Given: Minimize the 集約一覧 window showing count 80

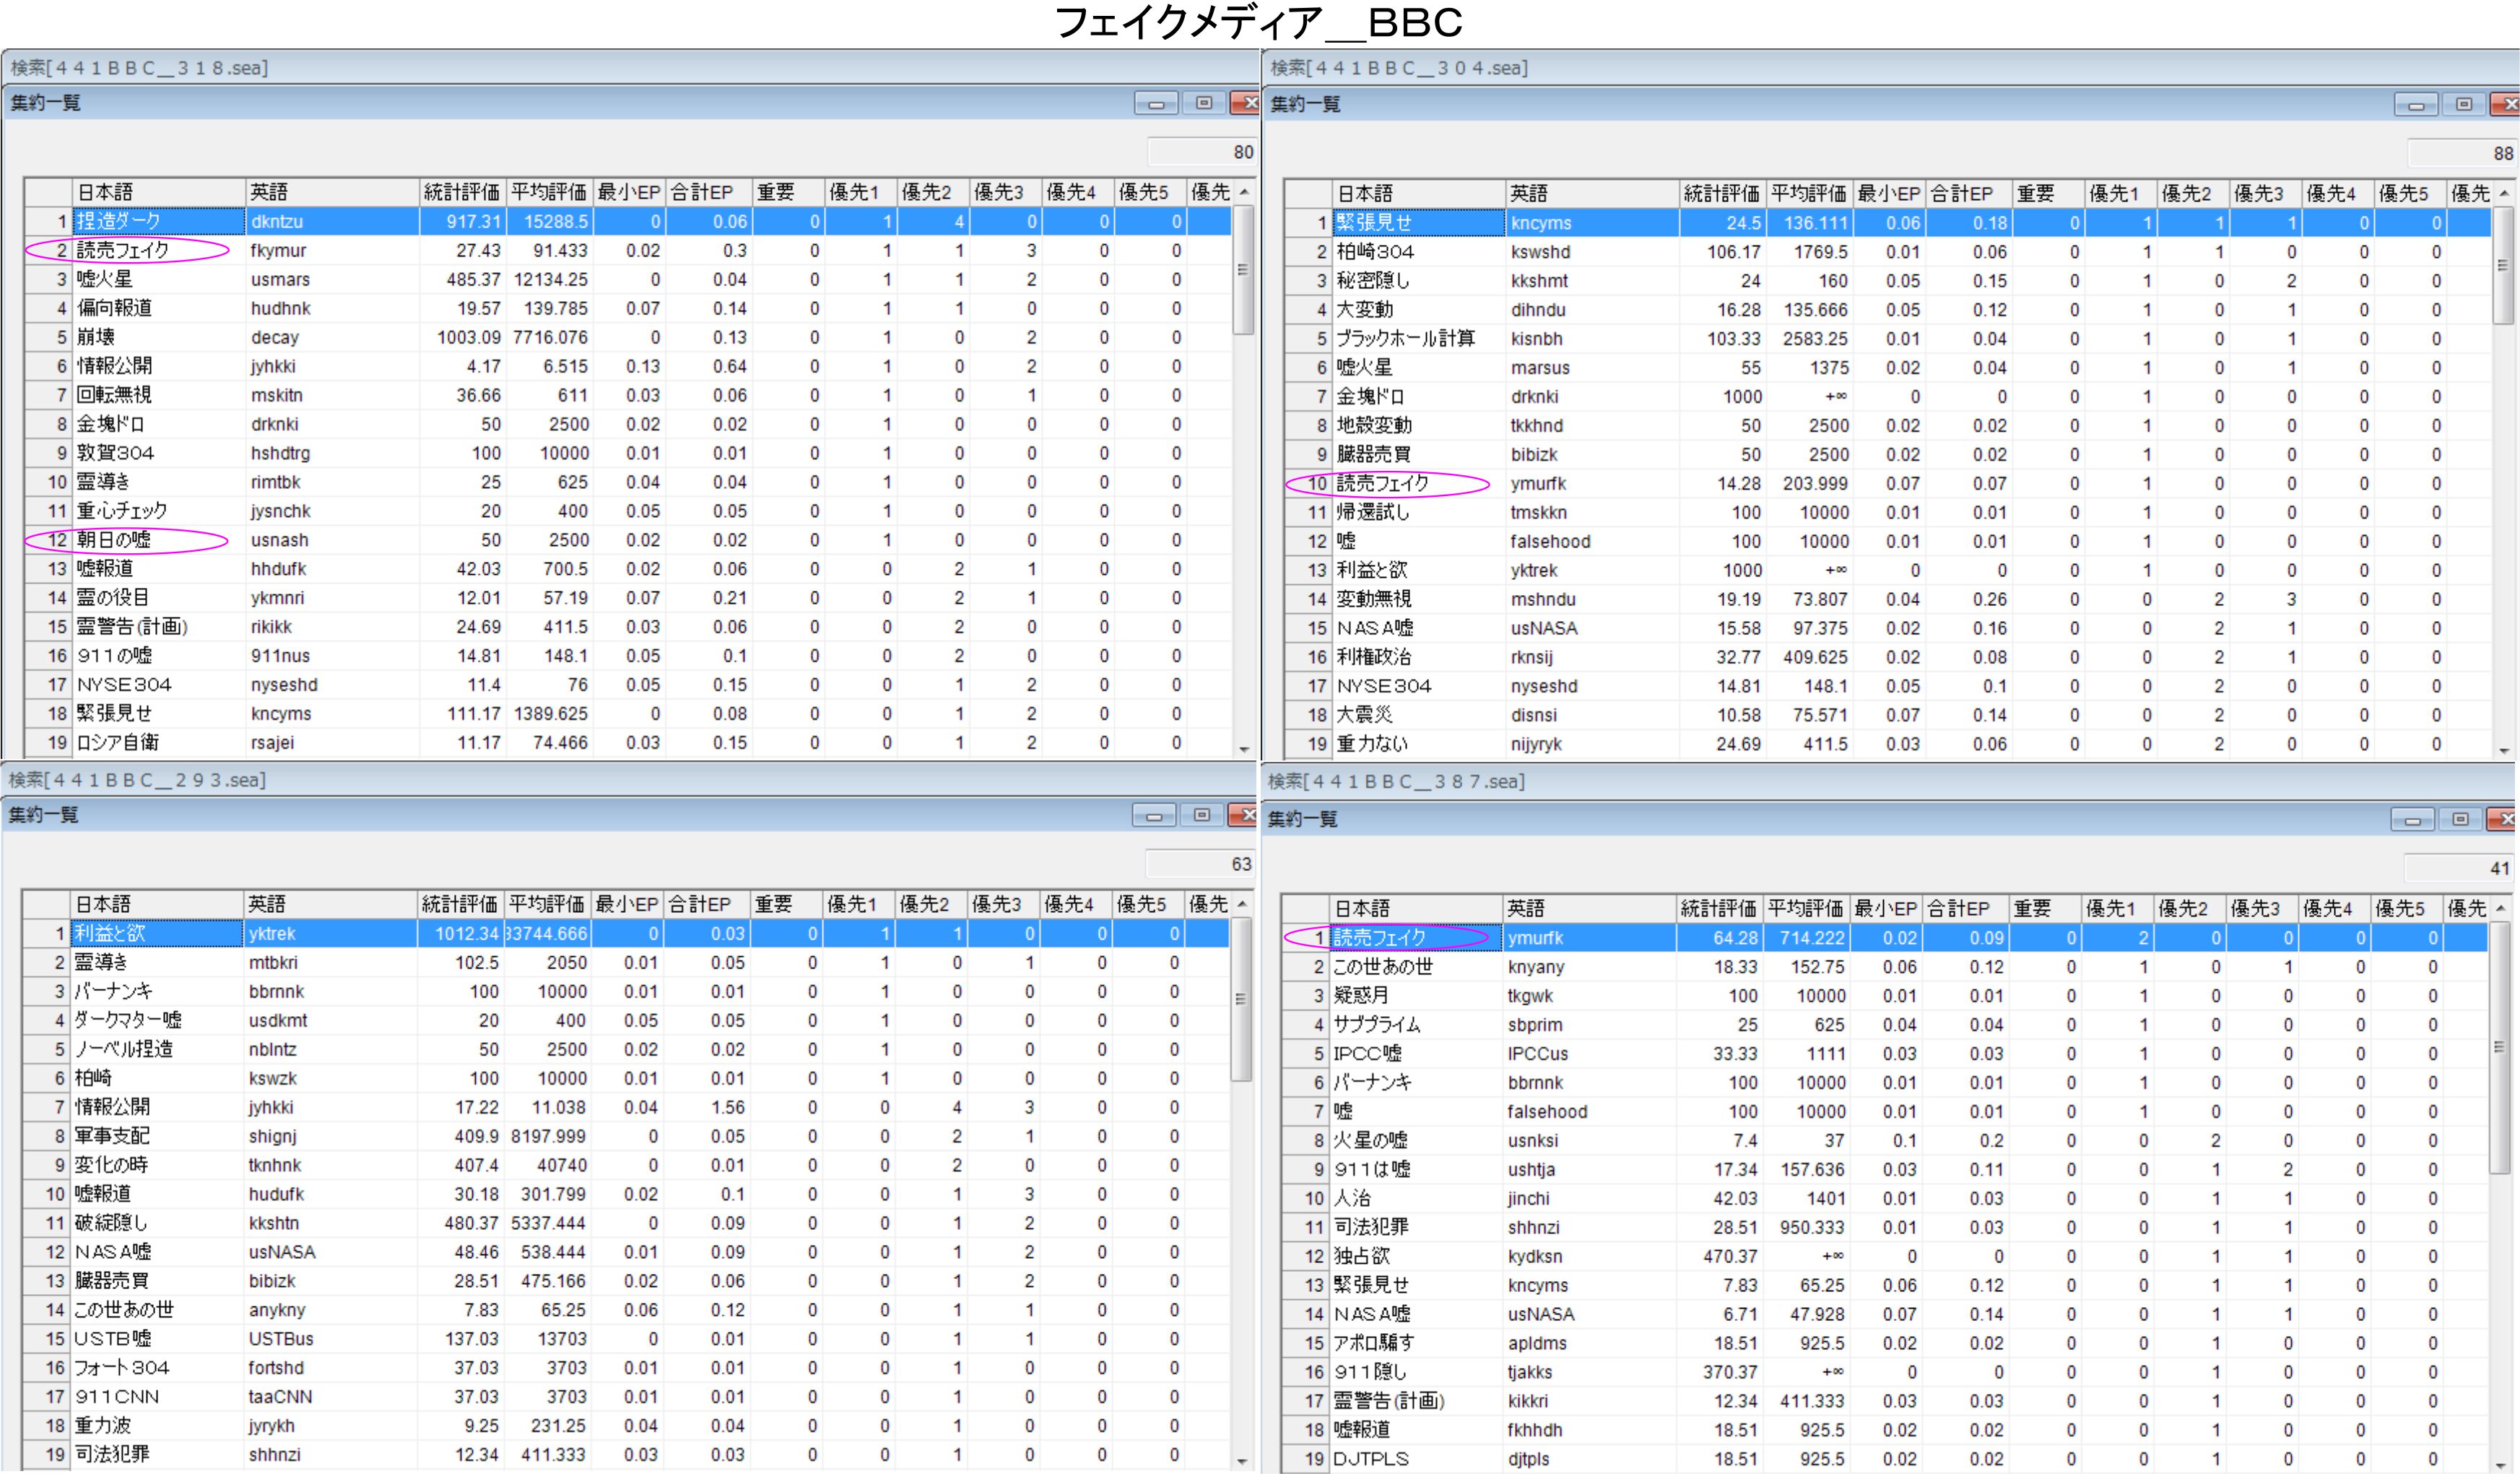Looking at the screenshot, I should 1156,103.
